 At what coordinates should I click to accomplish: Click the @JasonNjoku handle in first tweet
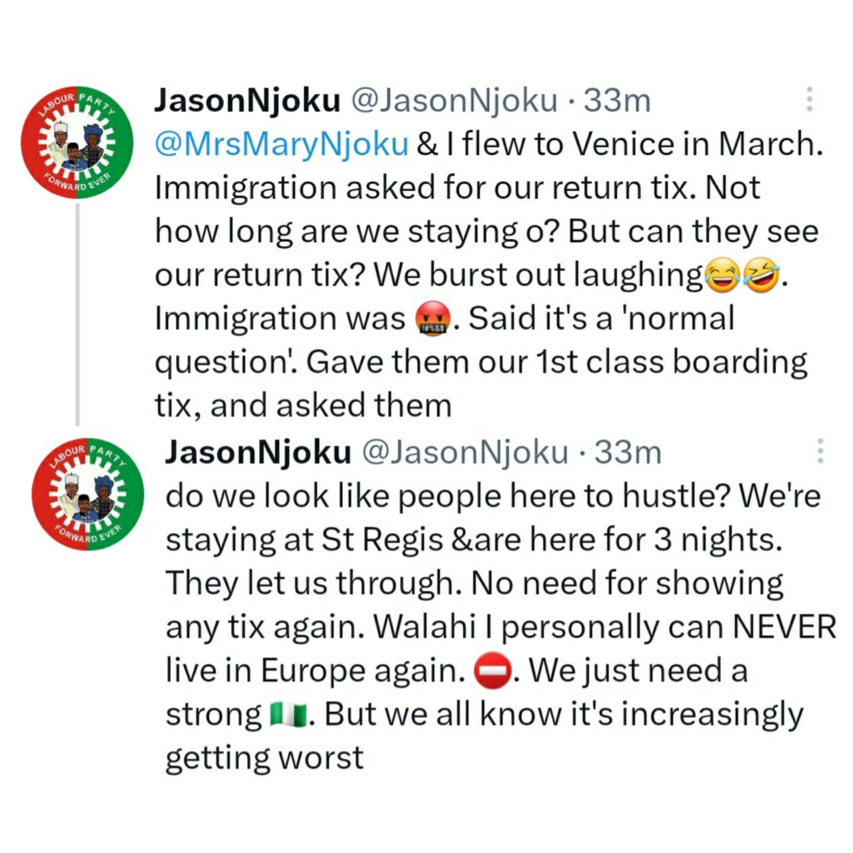(x=454, y=101)
